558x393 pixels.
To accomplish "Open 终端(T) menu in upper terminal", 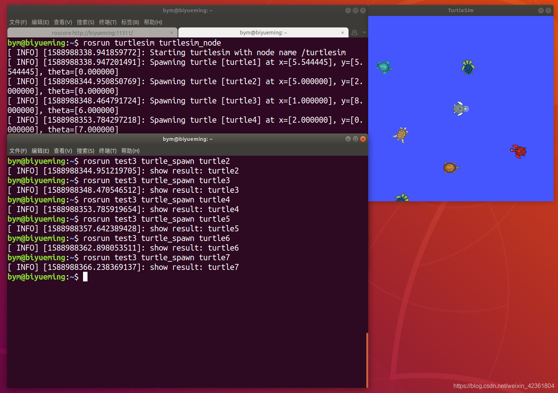I will pos(108,22).
